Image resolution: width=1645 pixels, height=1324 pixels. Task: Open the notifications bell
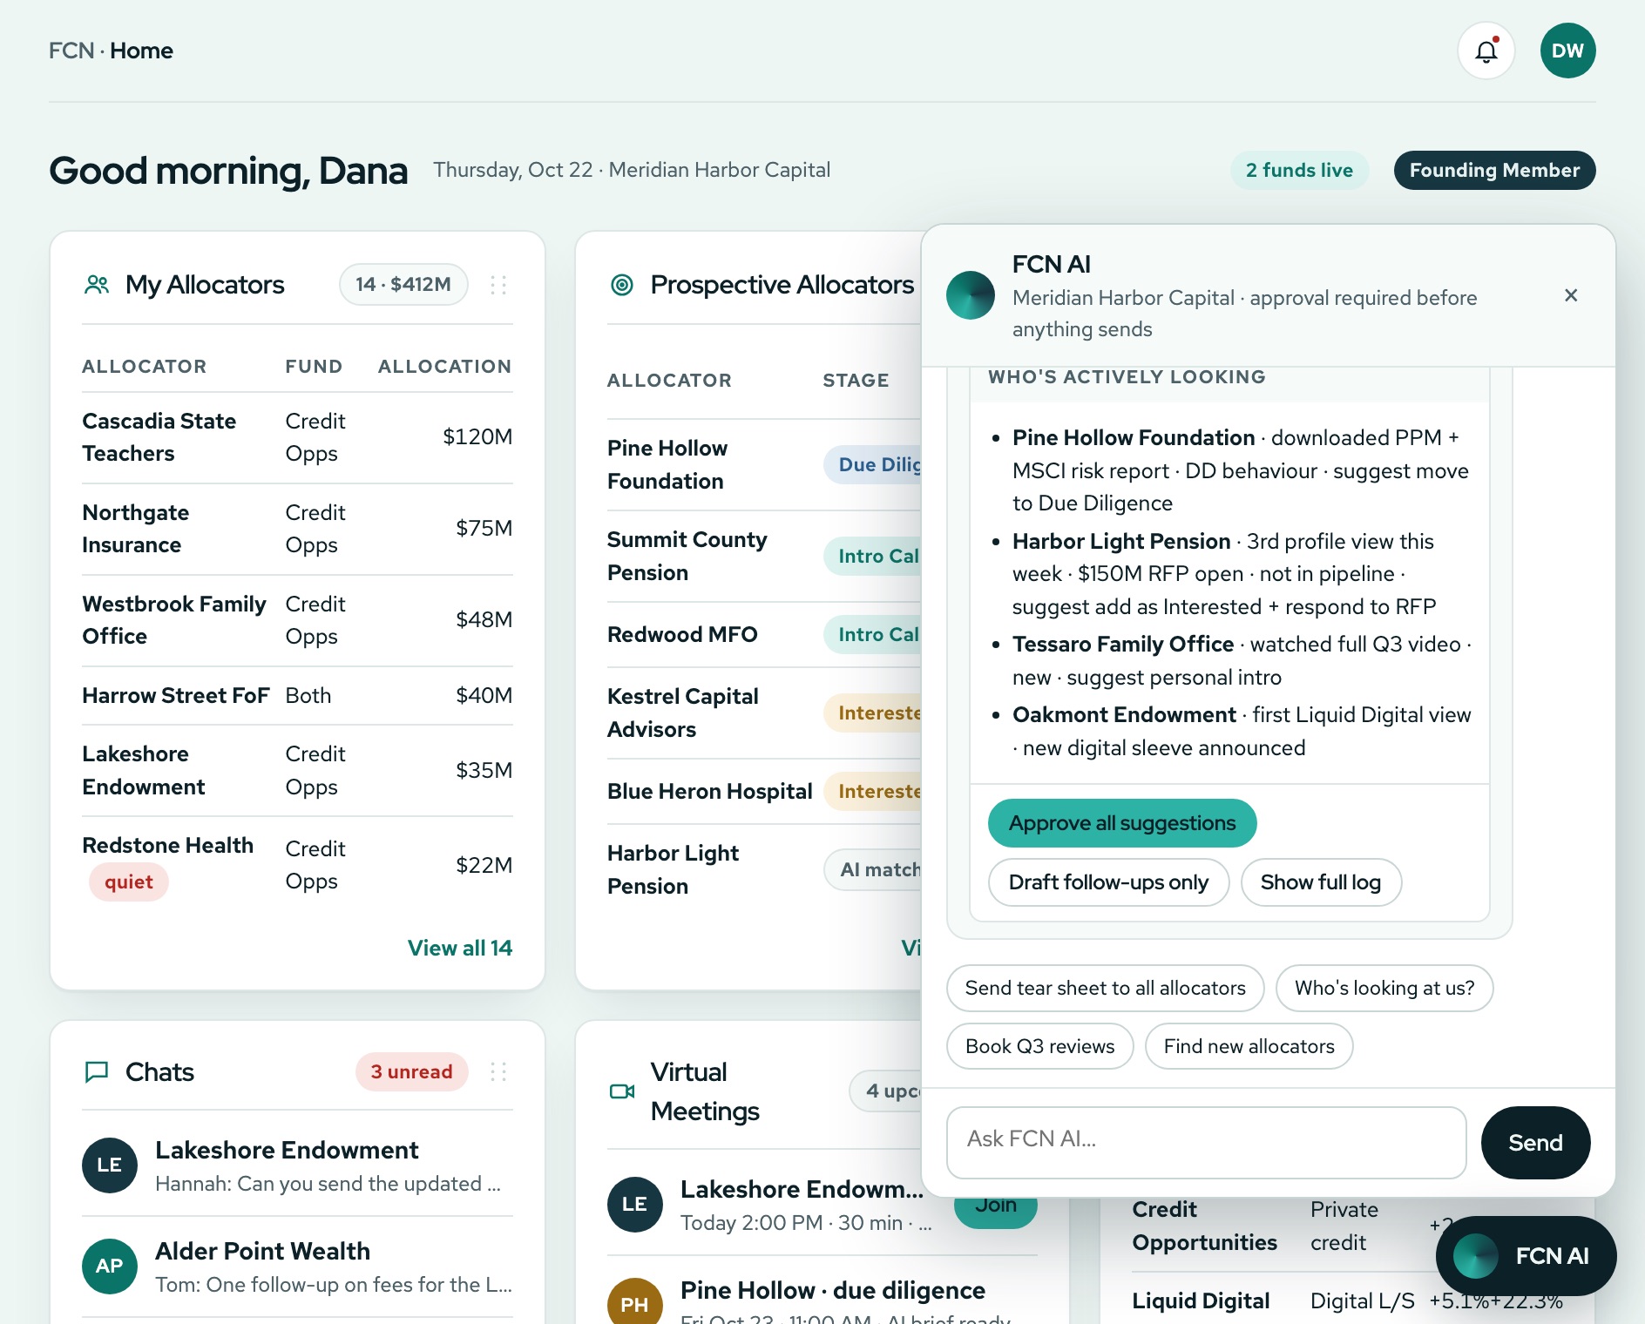1486,51
